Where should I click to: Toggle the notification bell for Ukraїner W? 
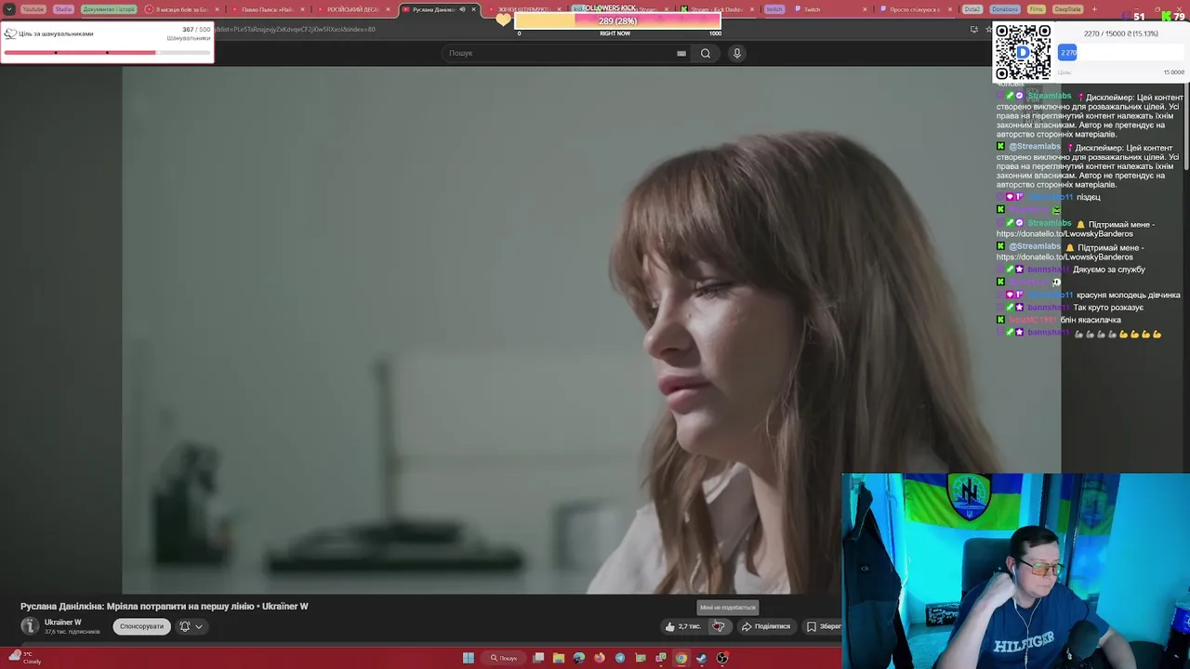pos(184,626)
